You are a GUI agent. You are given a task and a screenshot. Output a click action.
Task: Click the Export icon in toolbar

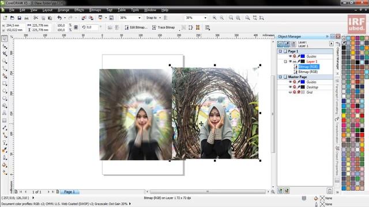click(91, 18)
